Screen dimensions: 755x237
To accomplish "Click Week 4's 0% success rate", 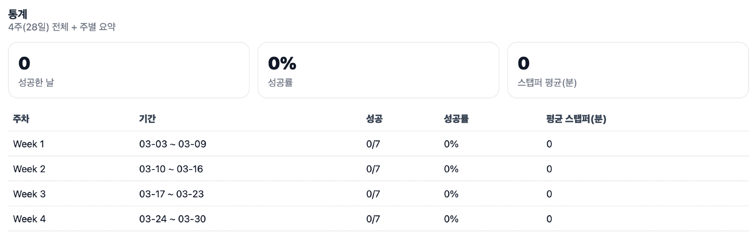I will point(451,219).
